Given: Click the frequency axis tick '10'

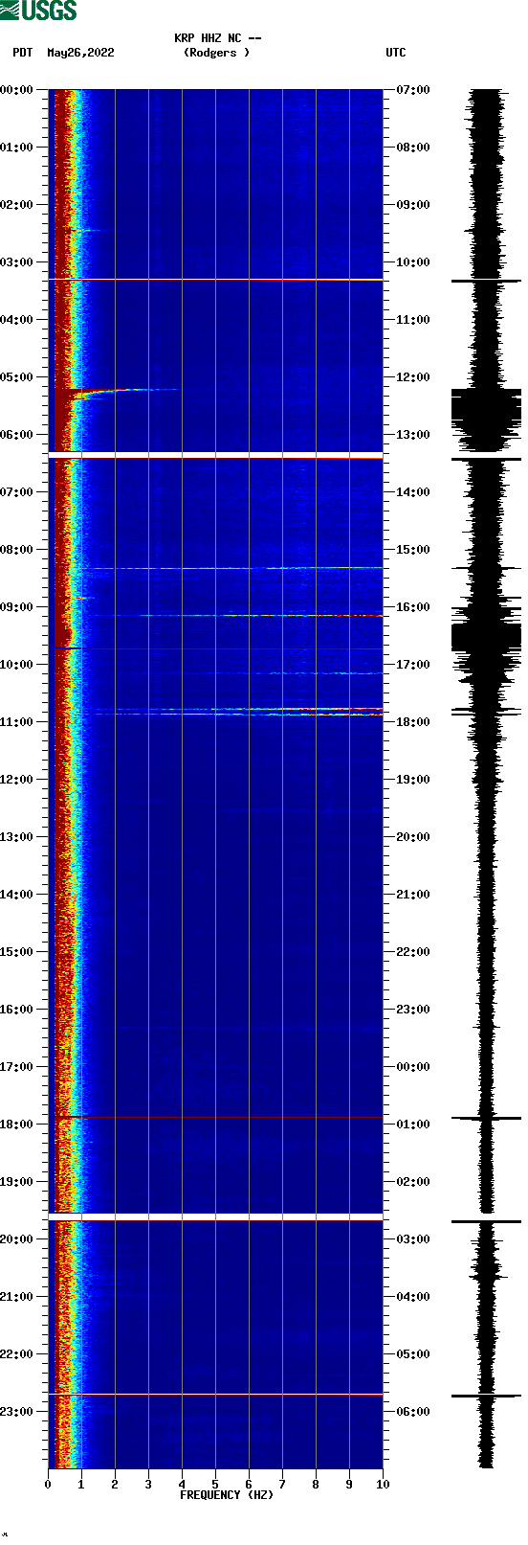Looking at the screenshot, I should pos(383,1485).
